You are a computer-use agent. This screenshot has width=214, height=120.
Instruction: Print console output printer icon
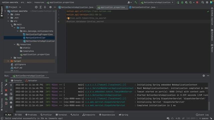[11, 103]
